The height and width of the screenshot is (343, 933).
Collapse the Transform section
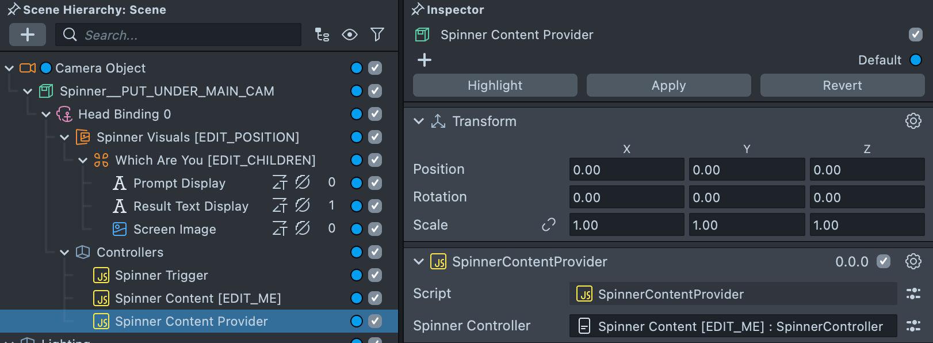419,121
